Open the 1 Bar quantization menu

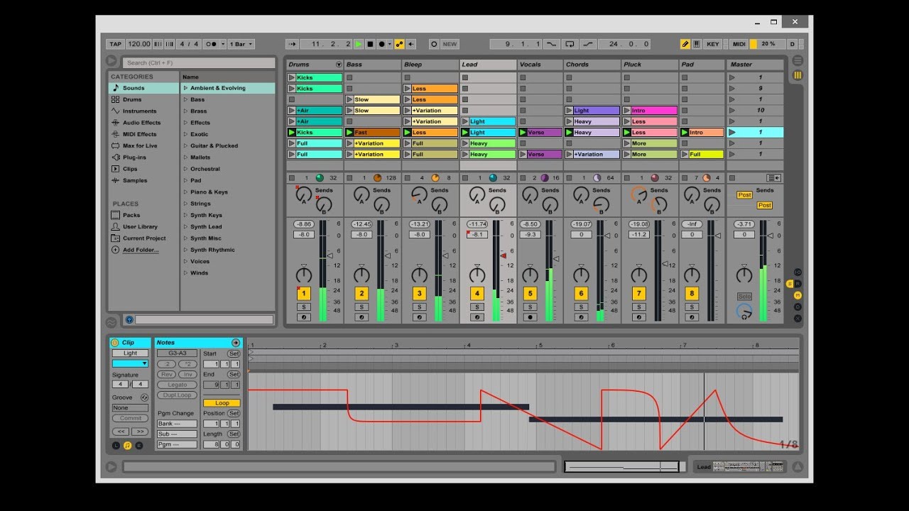point(240,44)
